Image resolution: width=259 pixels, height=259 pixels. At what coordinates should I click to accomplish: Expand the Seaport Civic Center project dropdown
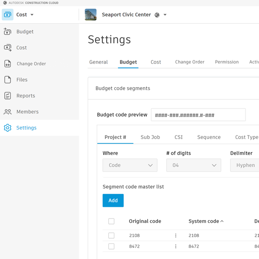pyautogui.click(x=165, y=15)
